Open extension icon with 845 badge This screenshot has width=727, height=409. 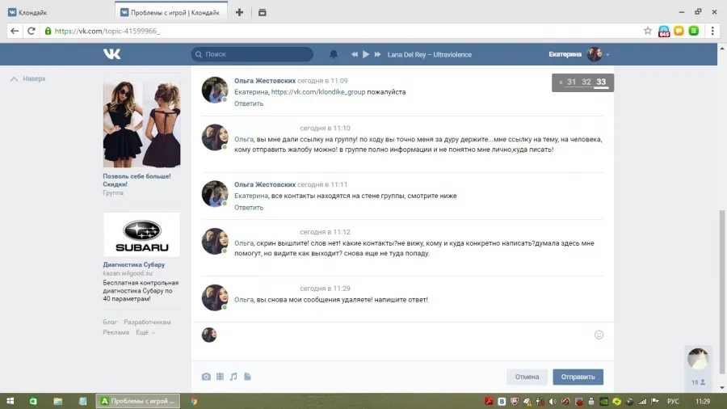tap(664, 31)
